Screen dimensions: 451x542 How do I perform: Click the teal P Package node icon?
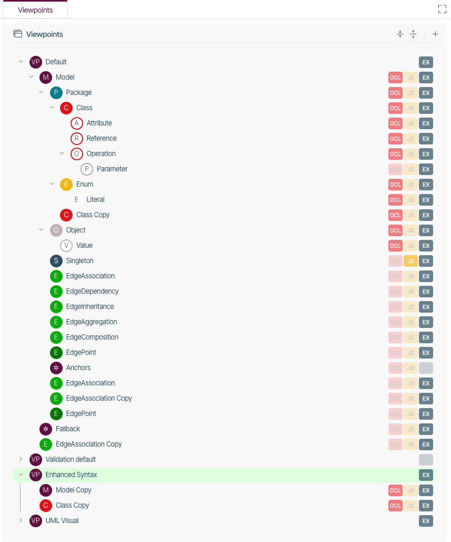click(x=56, y=93)
